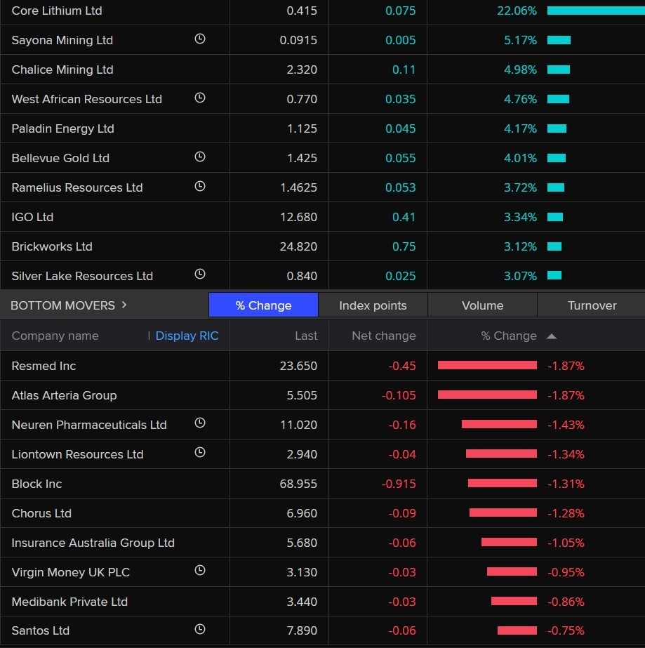Click the clock icon beside Virgin Money UK

pos(200,570)
